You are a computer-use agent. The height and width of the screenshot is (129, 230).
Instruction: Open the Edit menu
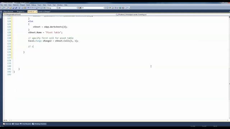5,5
